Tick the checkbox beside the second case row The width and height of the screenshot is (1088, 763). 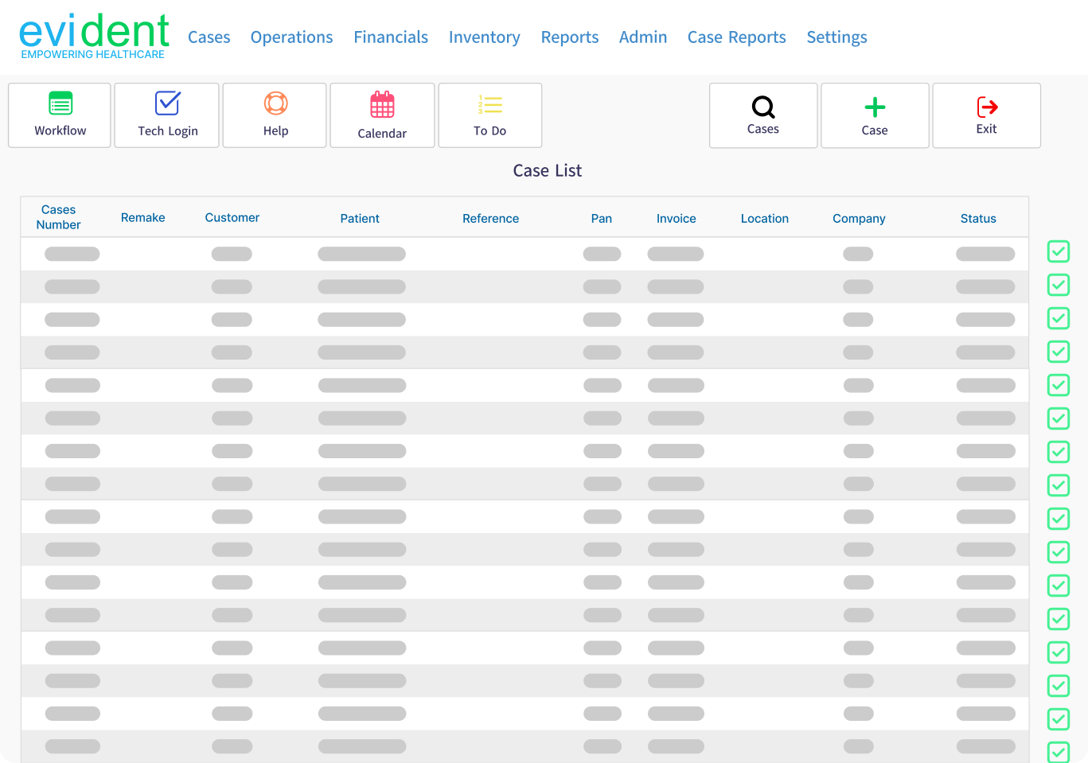(x=1059, y=285)
